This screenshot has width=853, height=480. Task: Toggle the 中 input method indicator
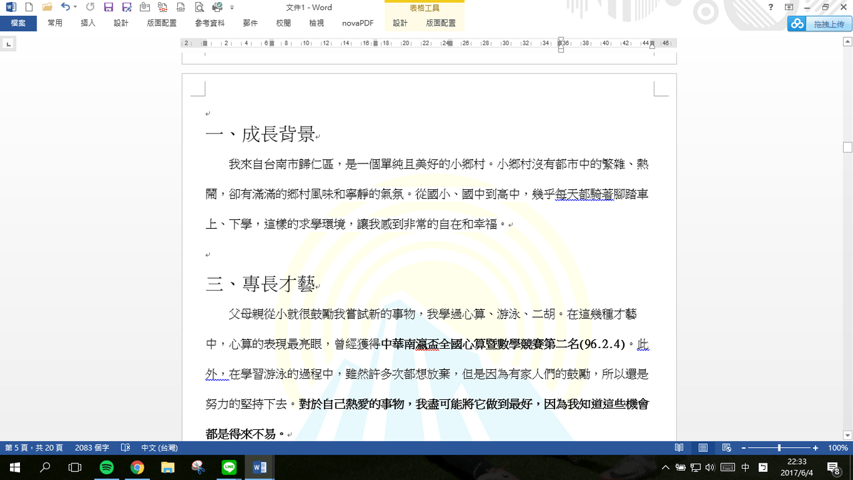[745, 467]
